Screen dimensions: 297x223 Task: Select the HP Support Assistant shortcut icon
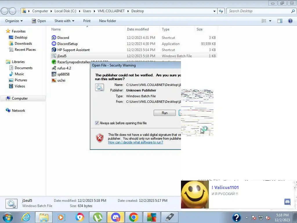54,50
